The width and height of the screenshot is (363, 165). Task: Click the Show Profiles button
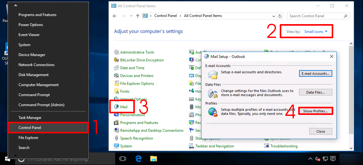pyautogui.click(x=316, y=111)
